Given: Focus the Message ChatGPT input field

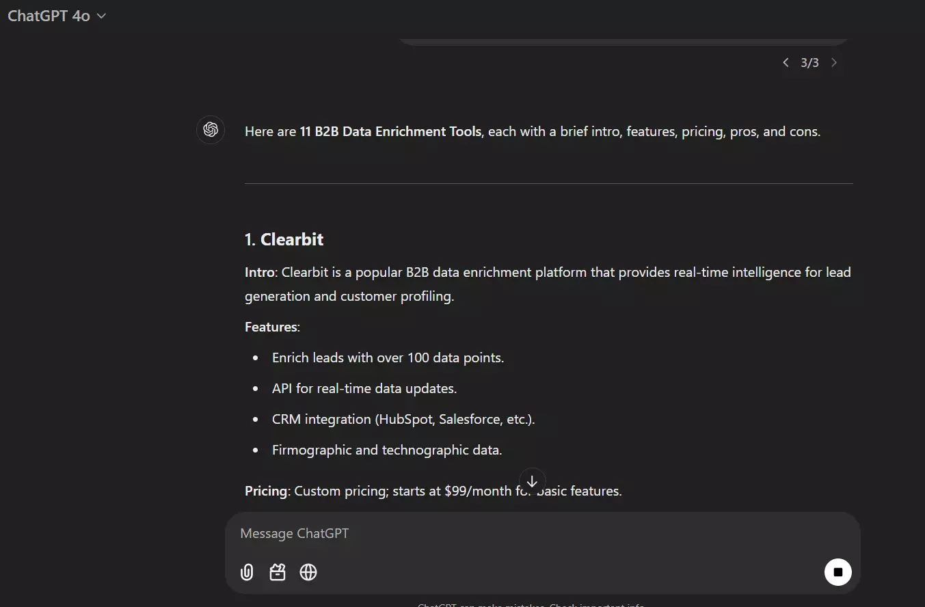Looking at the screenshot, I should (533, 533).
